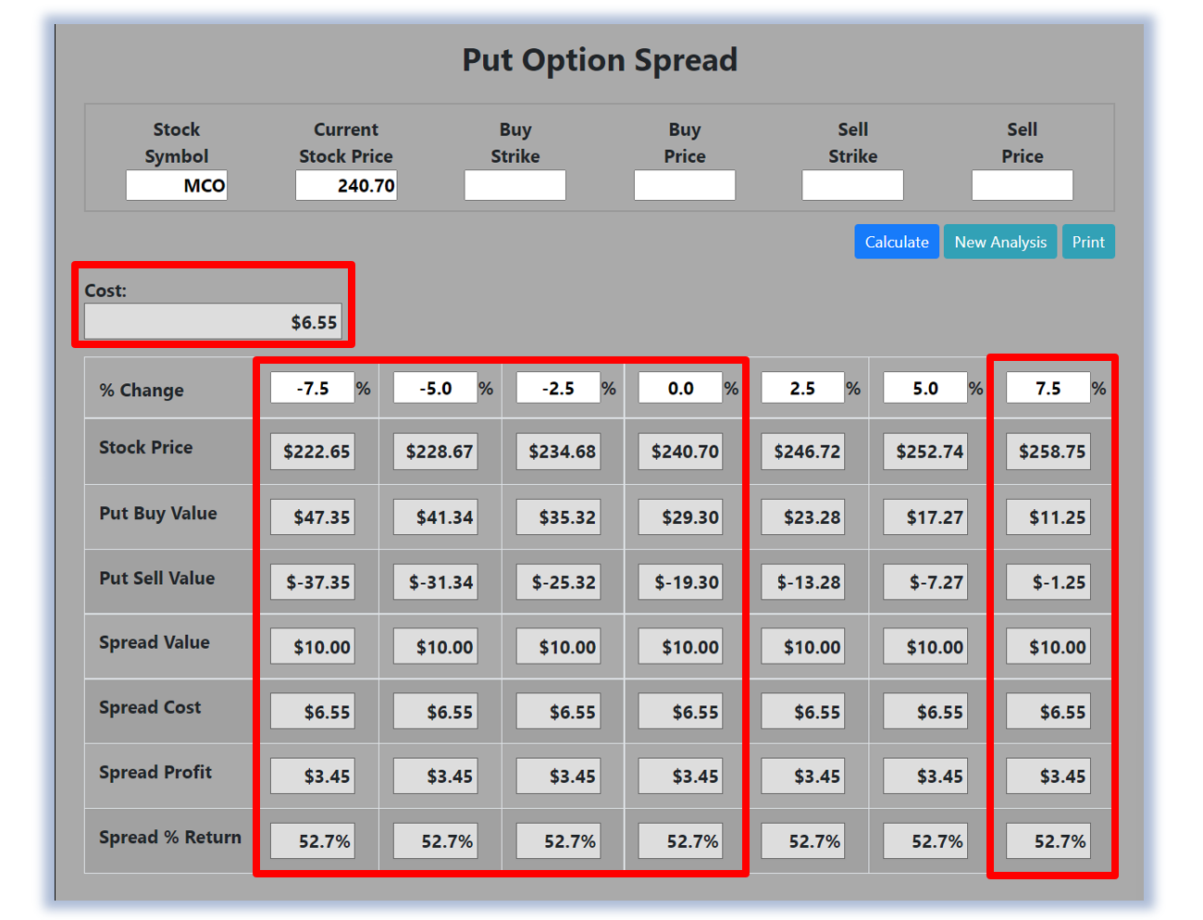Click the 0.0 percent change field

[680, 389]
